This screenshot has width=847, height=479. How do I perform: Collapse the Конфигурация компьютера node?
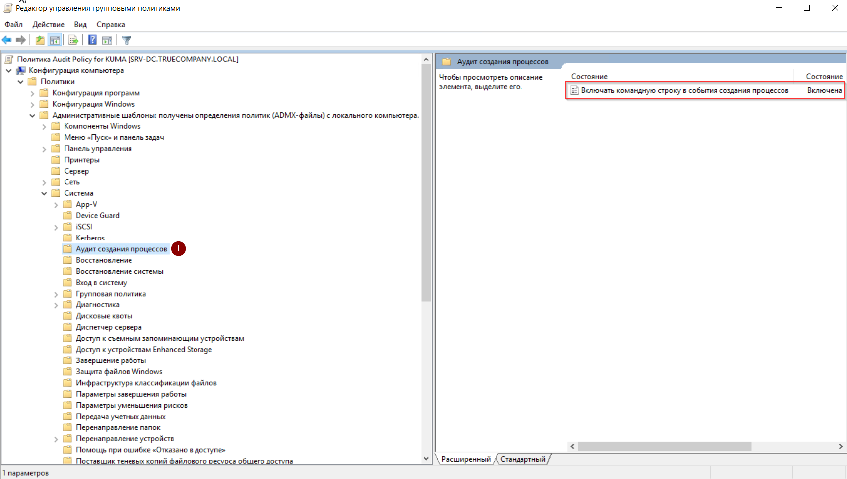tap(9, 71)
